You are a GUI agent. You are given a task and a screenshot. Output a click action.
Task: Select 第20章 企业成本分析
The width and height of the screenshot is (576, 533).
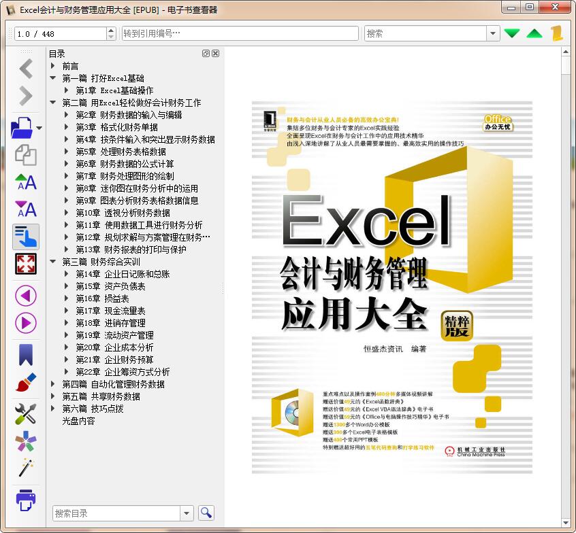click(114, 347)
